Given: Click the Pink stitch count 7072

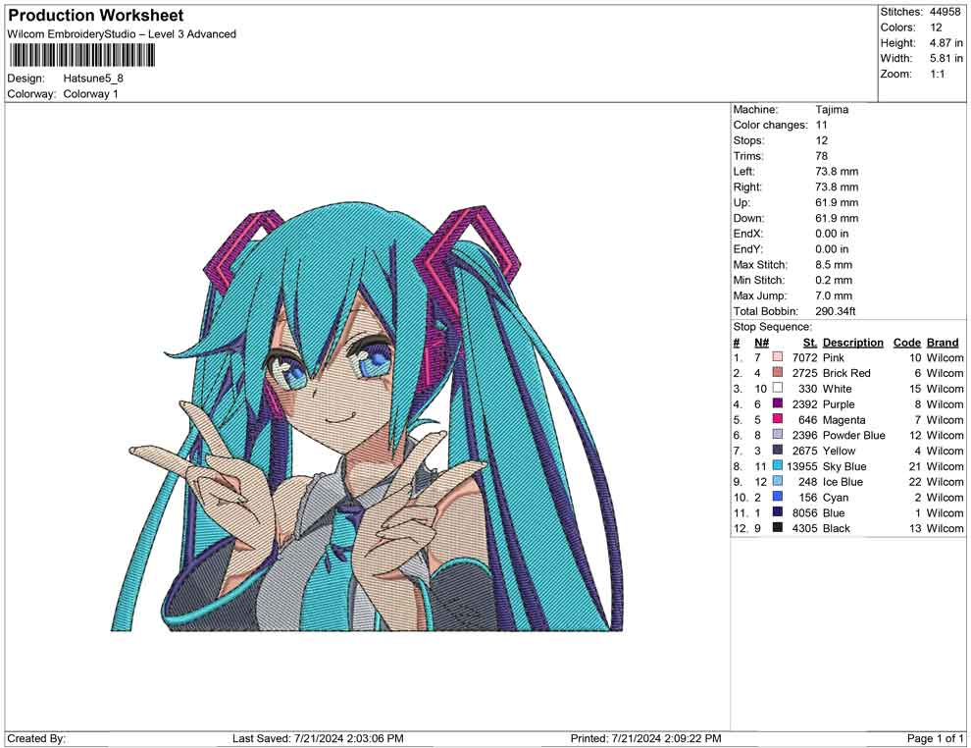Looking at the screenshot, I should [x=804, y=357].
